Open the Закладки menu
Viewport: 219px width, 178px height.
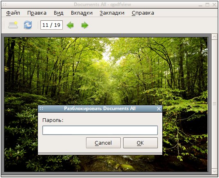point(112,13)
